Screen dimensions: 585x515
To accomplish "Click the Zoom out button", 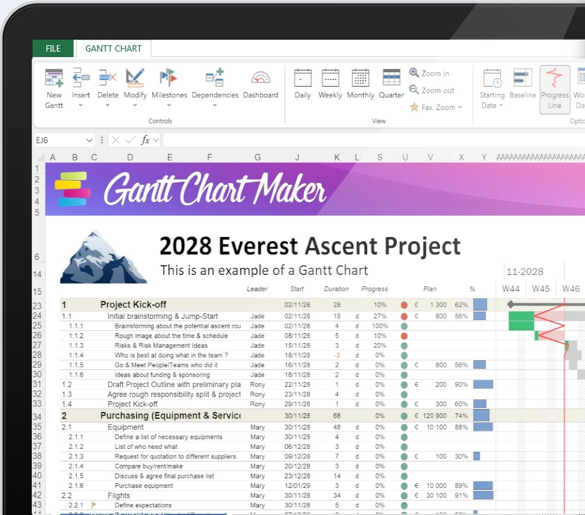I will click(x=432, y=90).
